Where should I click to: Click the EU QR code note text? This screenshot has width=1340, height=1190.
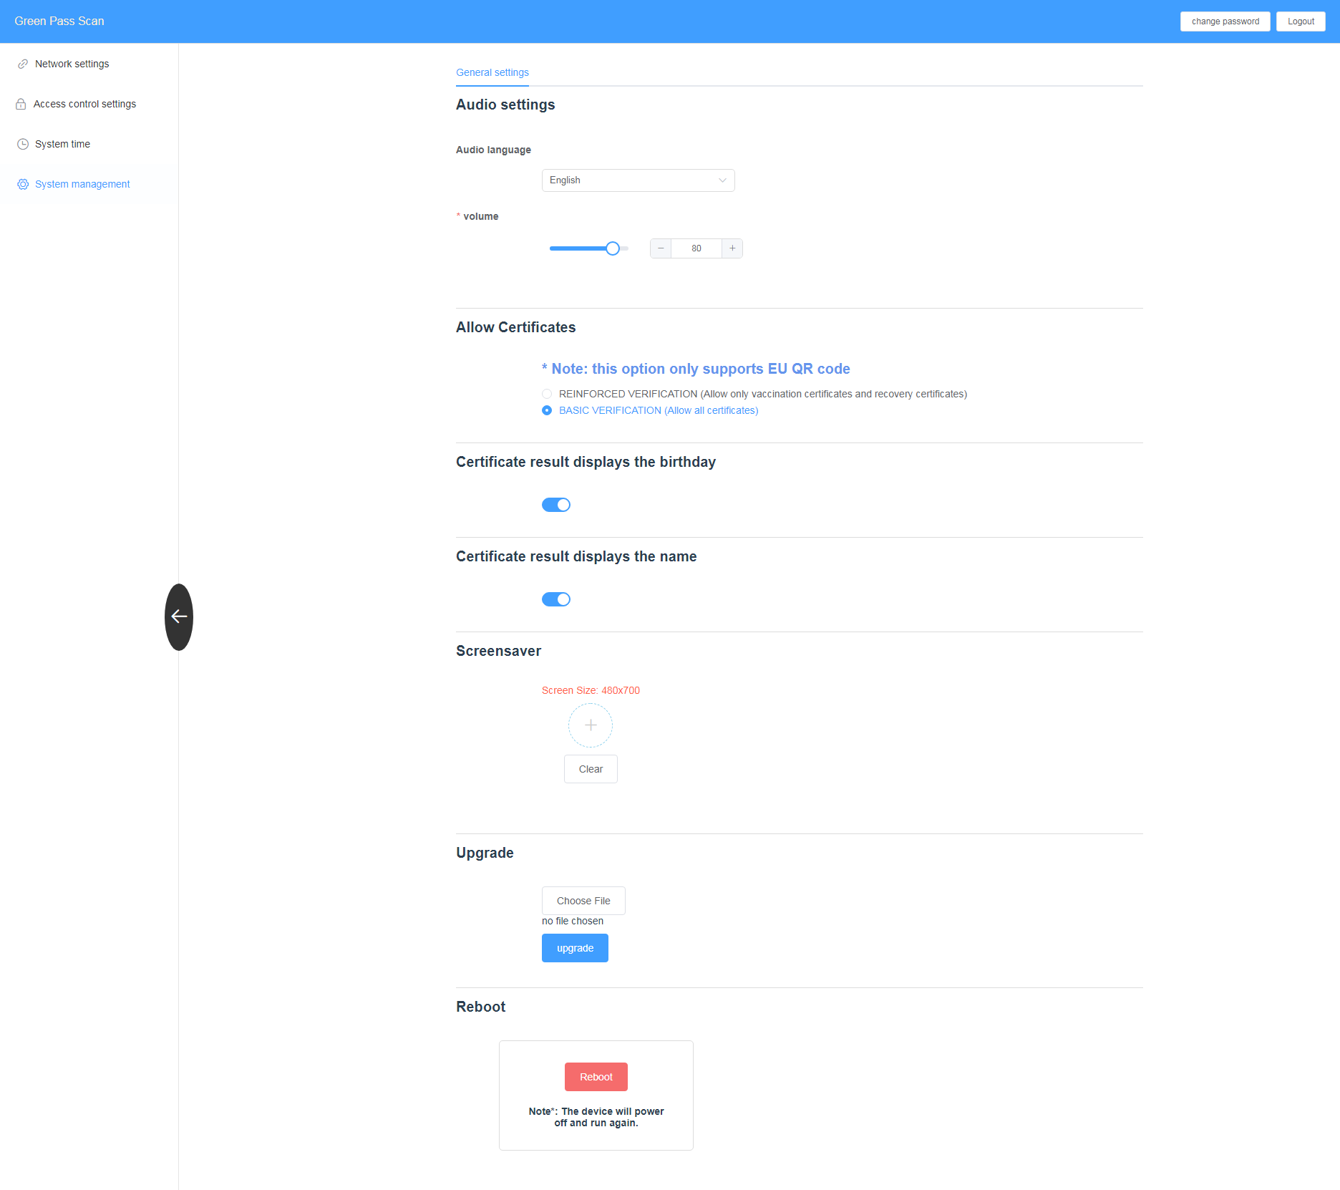pos(696,369)
